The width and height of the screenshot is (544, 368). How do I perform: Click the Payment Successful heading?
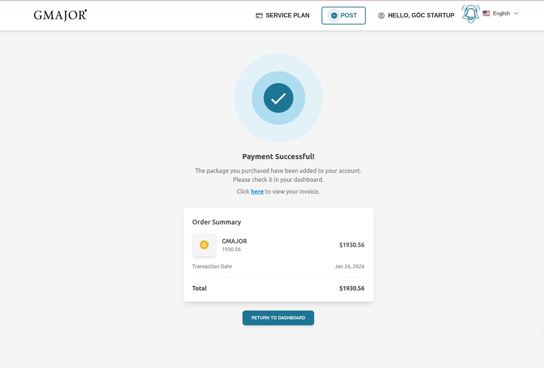coord(278,157)
